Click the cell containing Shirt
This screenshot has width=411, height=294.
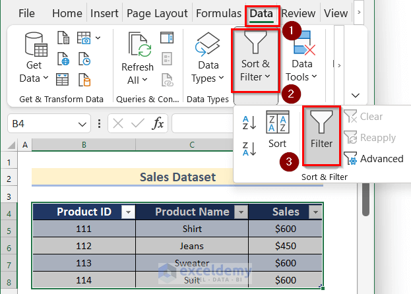pos(192,229)
